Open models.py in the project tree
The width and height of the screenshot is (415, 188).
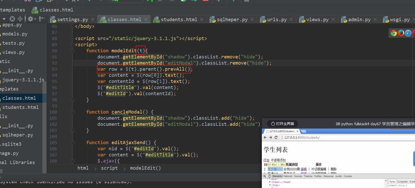coord(15,34)
